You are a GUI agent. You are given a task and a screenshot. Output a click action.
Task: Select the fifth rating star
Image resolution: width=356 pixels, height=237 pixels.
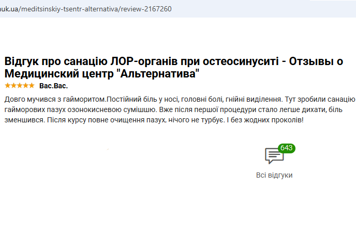click(x=32, y=86)
